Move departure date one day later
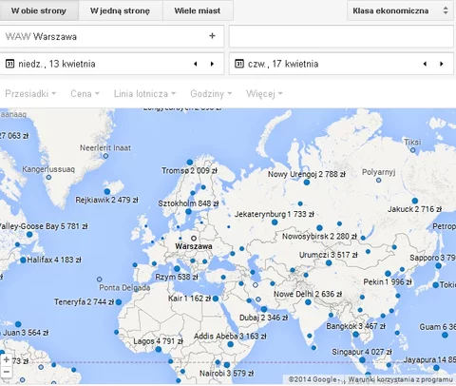Viewport: 456px width, 386px height. (x=212, y=64)
